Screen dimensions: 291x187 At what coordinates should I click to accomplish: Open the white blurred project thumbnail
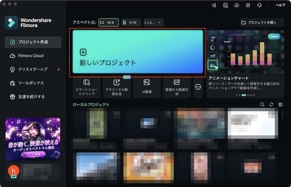(253, 123)
